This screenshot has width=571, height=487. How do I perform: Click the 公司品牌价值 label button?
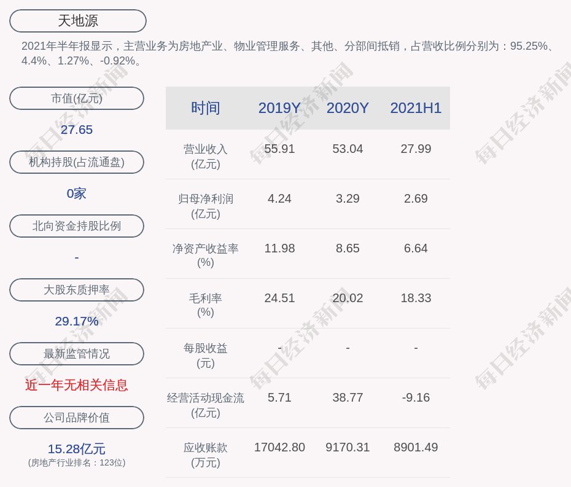click(77, 418)
